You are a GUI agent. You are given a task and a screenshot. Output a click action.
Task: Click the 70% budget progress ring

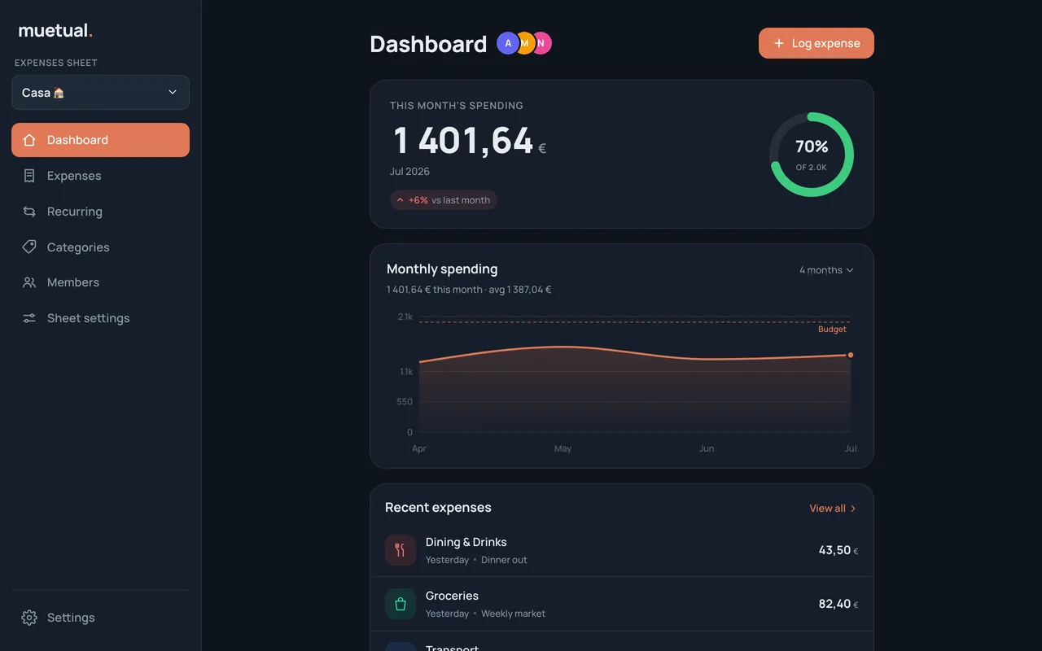pos(812,155)
